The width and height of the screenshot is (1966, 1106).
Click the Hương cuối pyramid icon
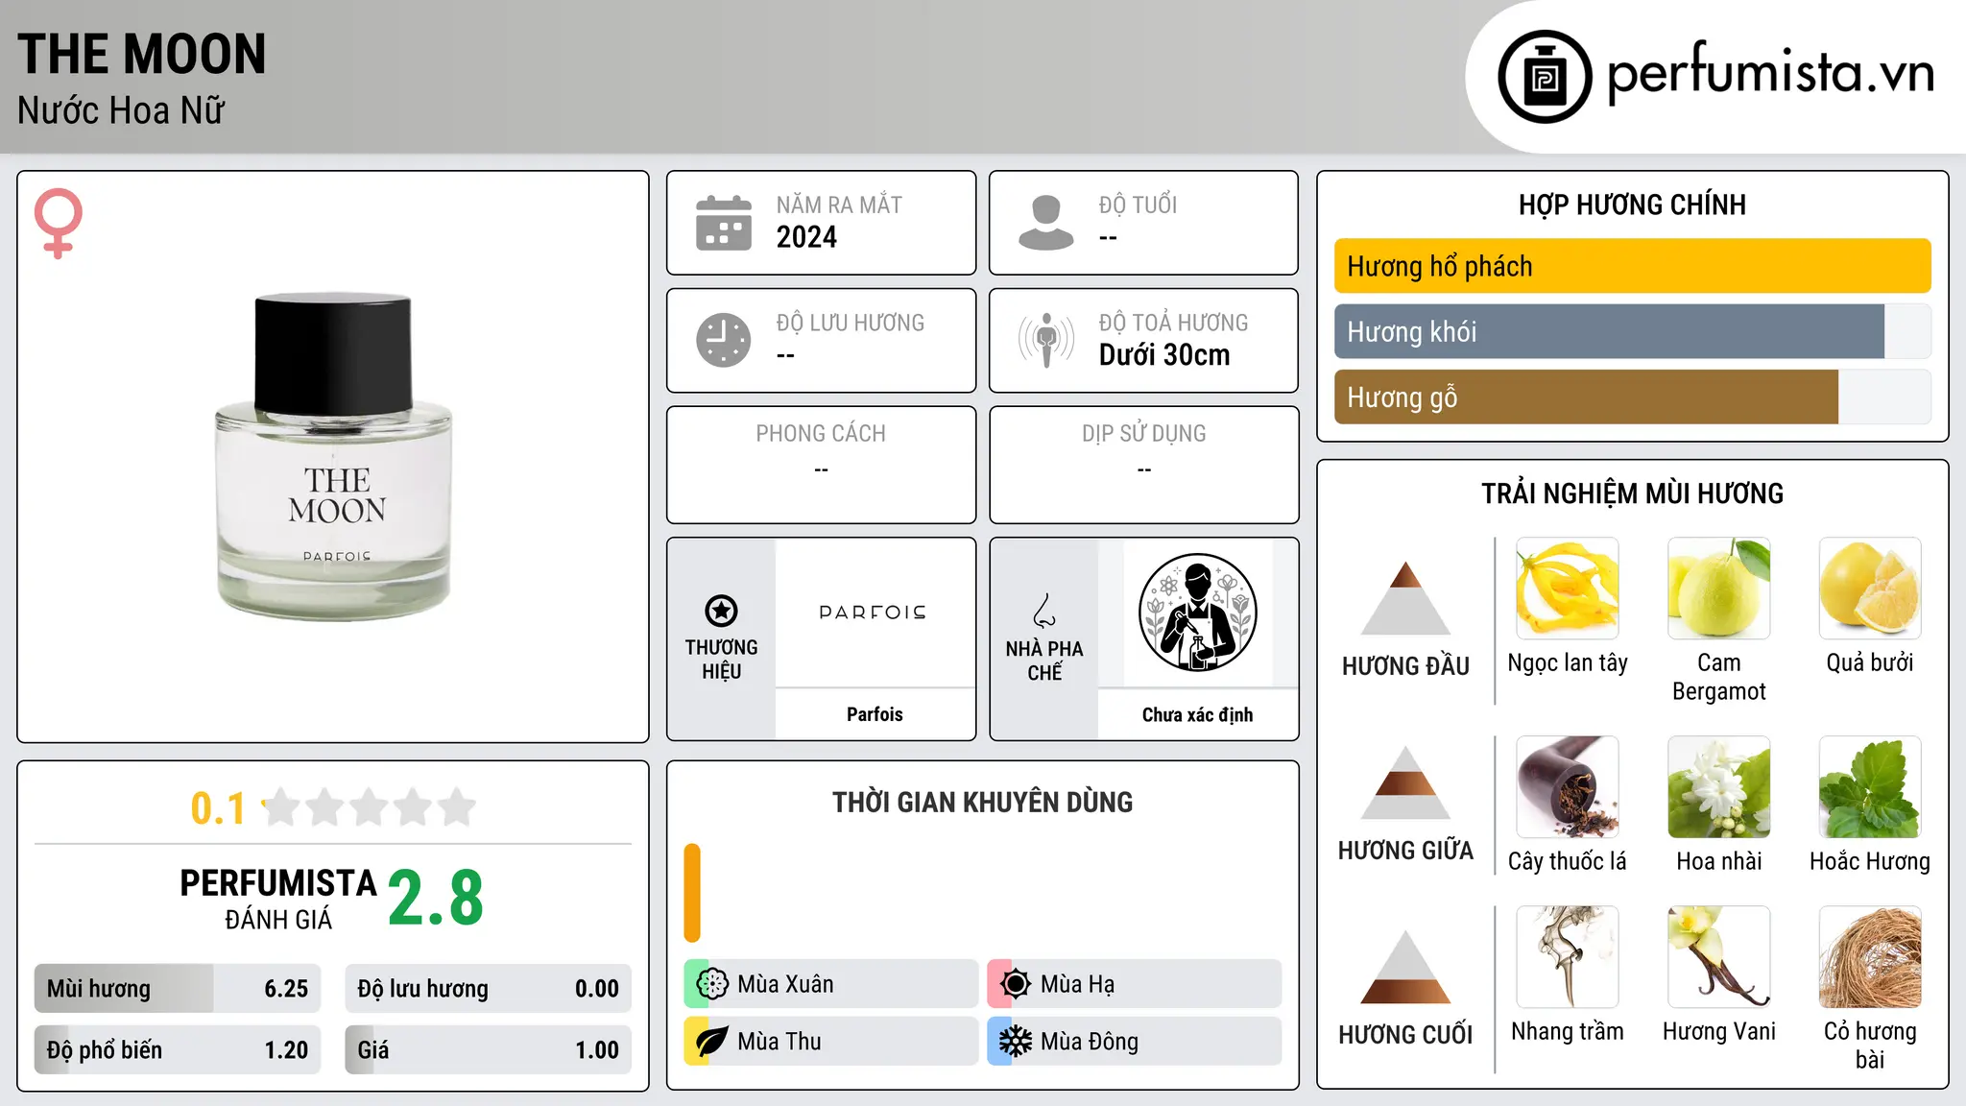[1405, 967]
